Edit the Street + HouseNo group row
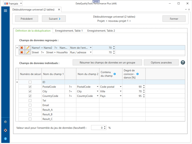The height and width of the screenshot is (144, 192). click(28, 52)
